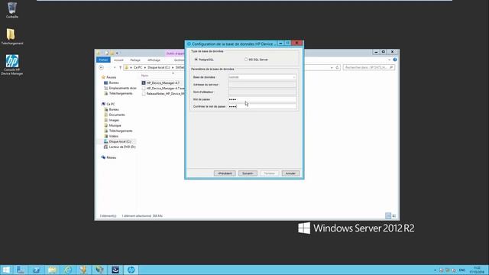Open the Accueil ribbon tab
Screen dimensions: 489x275
coord(118,60)
